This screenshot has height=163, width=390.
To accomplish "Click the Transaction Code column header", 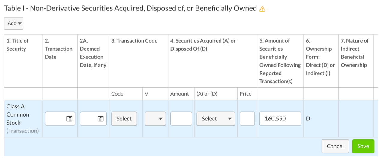I will (134, 41).
